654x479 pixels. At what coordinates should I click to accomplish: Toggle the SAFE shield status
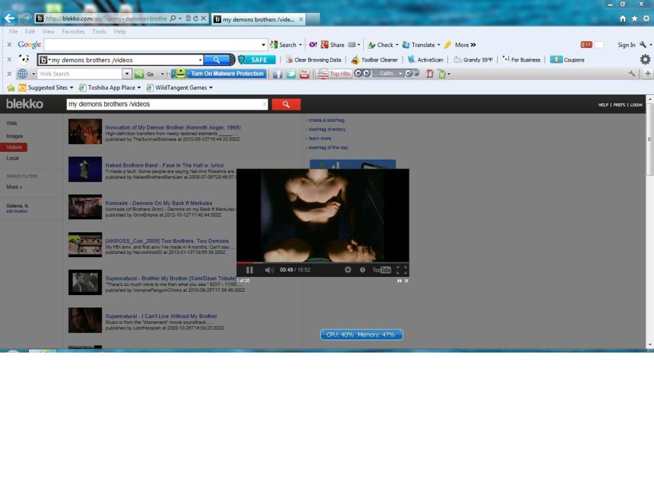click(x=253, y=60)
